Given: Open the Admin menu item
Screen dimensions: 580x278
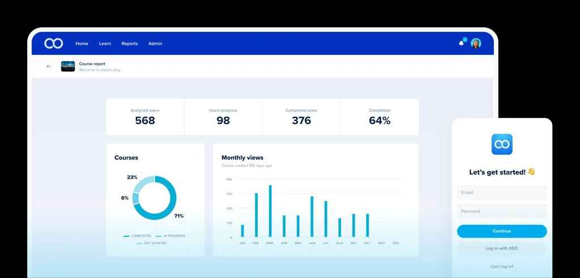Looking at the screenshot, I should [x=155, y=44].
